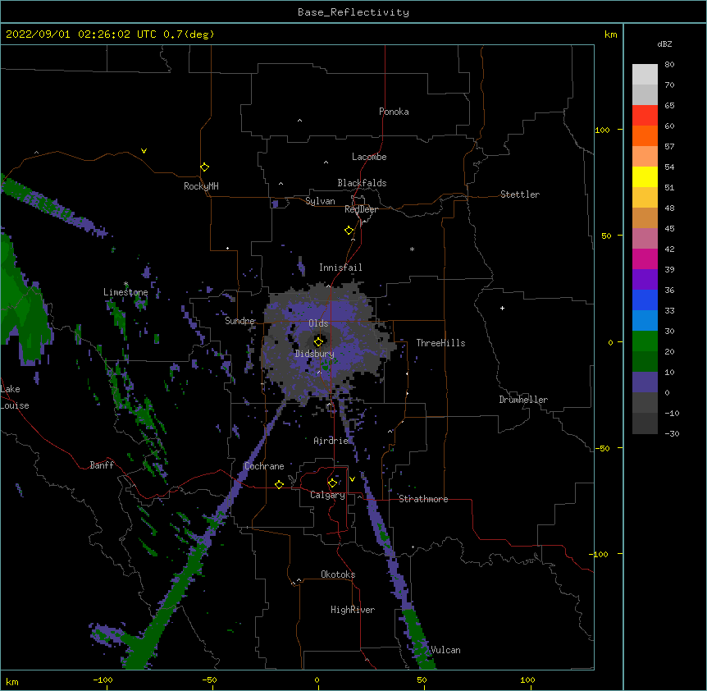Click the Olds town label
Viewport: 707px width, 691px height.
(318, 323)
